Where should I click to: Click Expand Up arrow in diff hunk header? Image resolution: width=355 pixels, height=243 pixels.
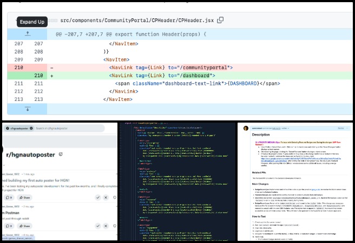[x=28, y=34]
